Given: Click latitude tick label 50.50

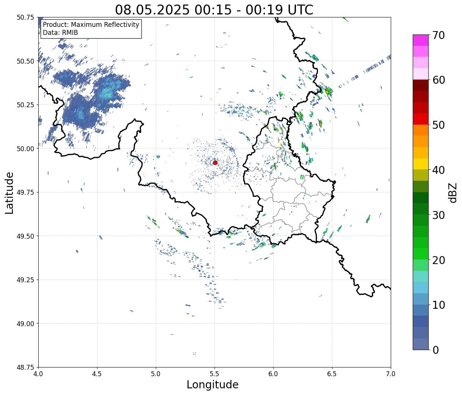Looking at the screenshot, I should pos(25,61).
